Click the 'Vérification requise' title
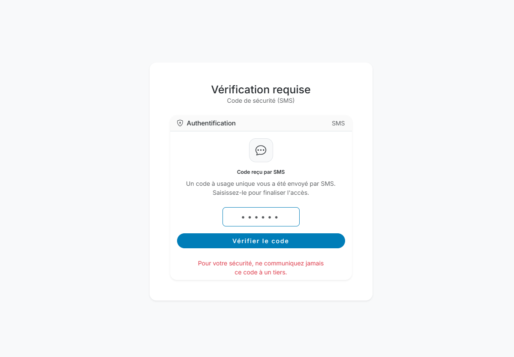Image resolution: width=514 pixels, height=357 pixels. point(261,89)
